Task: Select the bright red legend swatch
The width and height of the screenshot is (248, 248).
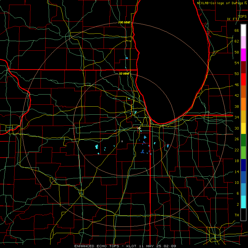Action: [x=243, y=79]
